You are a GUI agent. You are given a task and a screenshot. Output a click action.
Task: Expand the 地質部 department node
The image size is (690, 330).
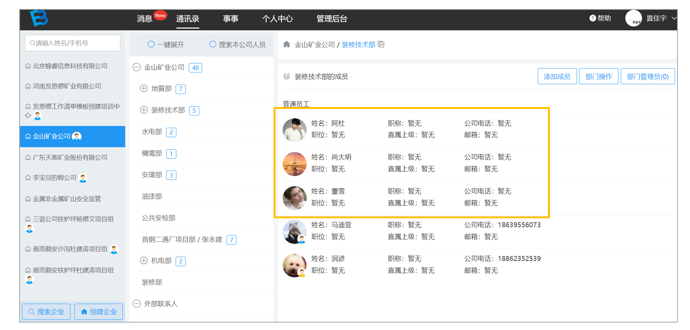click(144, 89)
